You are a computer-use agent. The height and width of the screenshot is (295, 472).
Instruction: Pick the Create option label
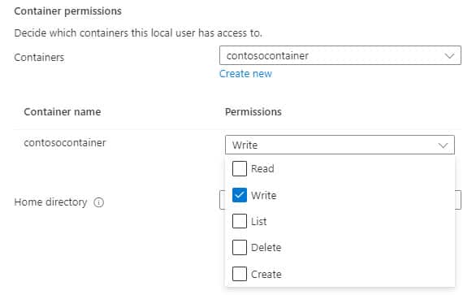point(266,274)
